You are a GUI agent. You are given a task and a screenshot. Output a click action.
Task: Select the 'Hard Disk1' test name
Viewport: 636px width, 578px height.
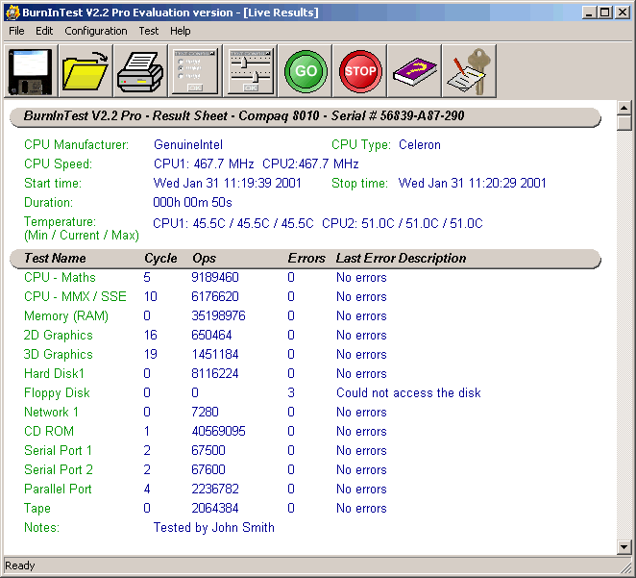pos(54,373)
